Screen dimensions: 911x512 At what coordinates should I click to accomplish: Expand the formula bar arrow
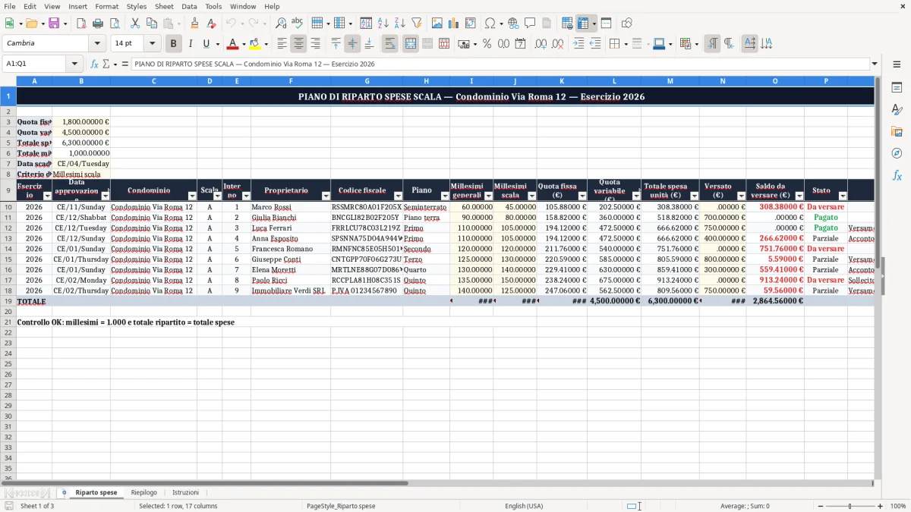point(875,64)
